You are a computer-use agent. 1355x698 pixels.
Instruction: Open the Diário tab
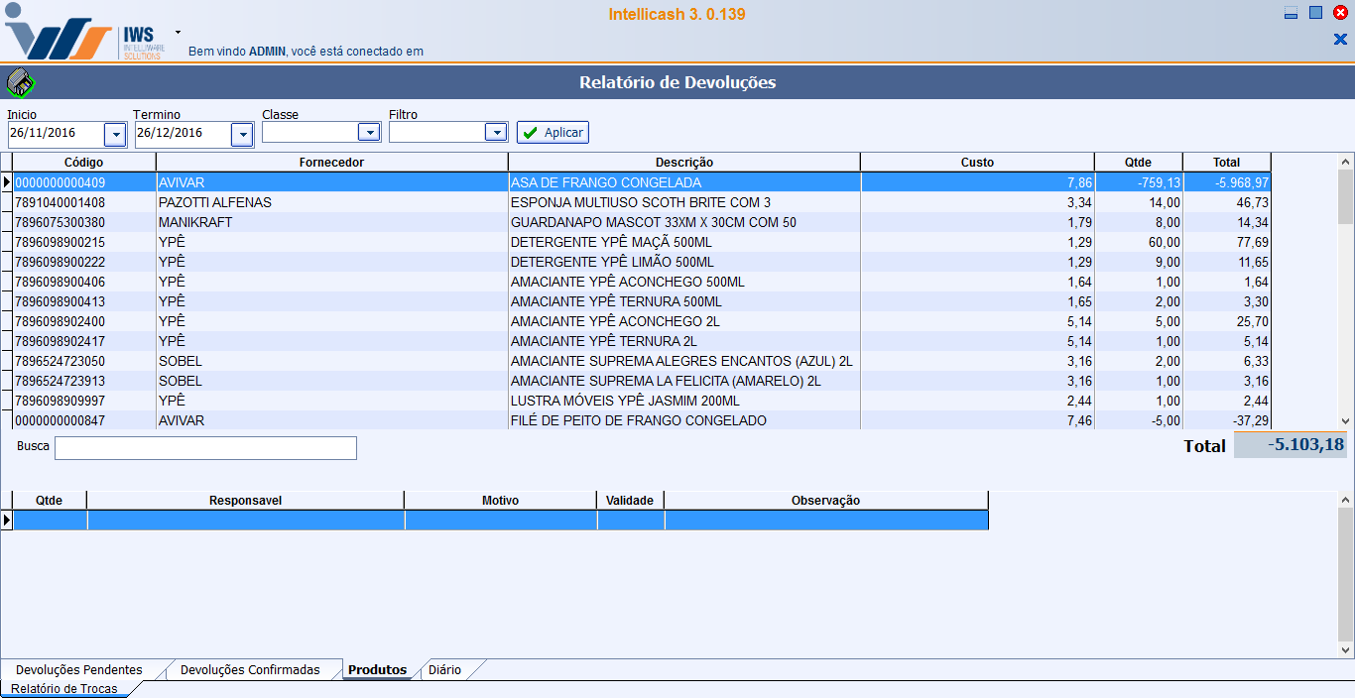pyautogui.click(x=444, y=670)
